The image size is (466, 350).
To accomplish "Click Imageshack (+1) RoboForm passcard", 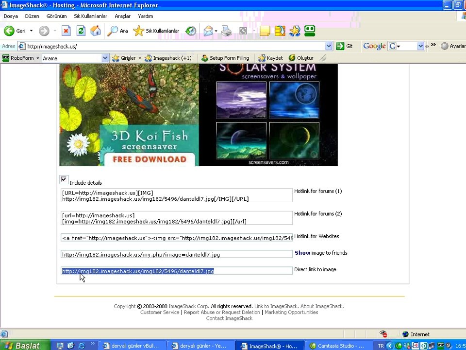I will click(x=168, y=58).
